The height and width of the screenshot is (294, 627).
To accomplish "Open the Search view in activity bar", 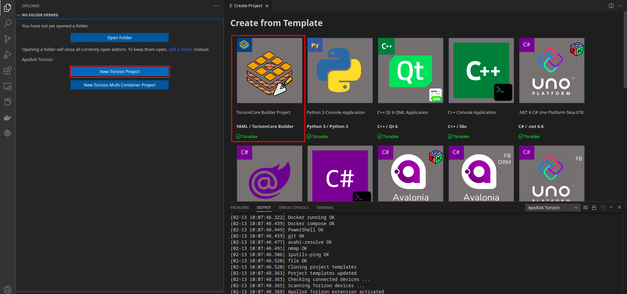I will tap(8, 23).
